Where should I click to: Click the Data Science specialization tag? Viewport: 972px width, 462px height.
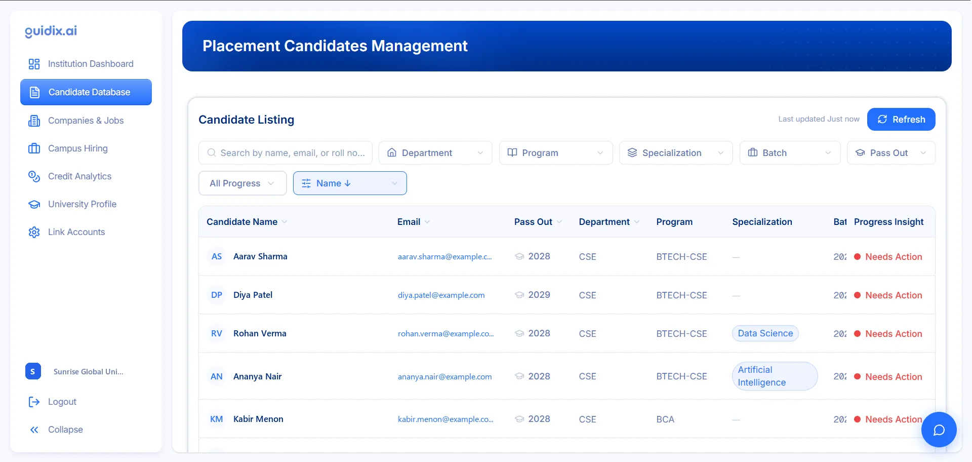tap(765, 333)
